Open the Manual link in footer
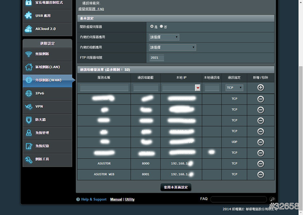Viewport: 303px width, 215px height. [116, 199]
